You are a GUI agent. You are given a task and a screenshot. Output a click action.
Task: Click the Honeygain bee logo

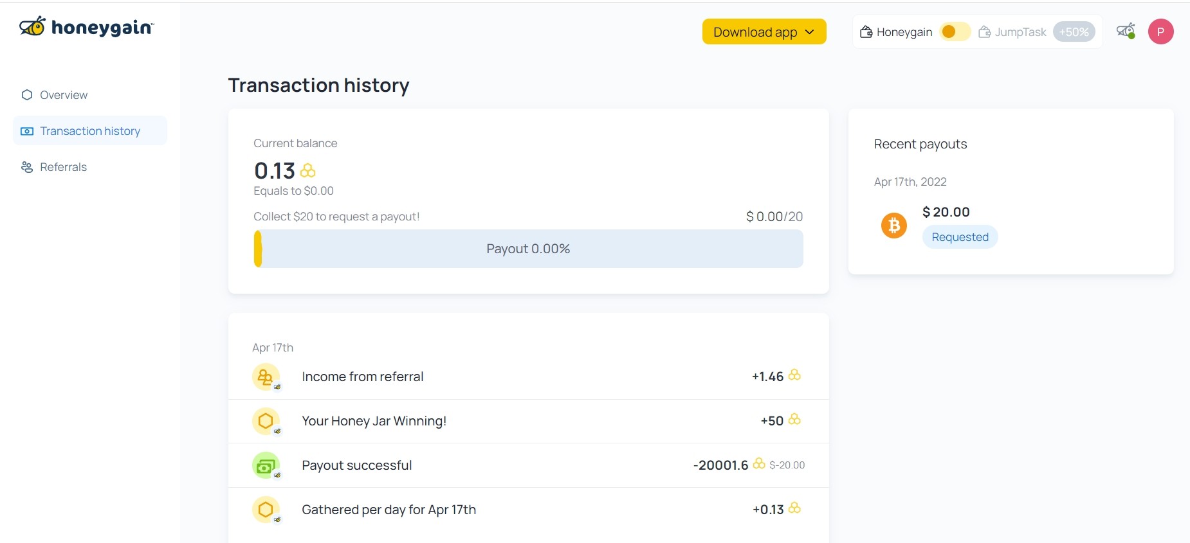point(33,27)
